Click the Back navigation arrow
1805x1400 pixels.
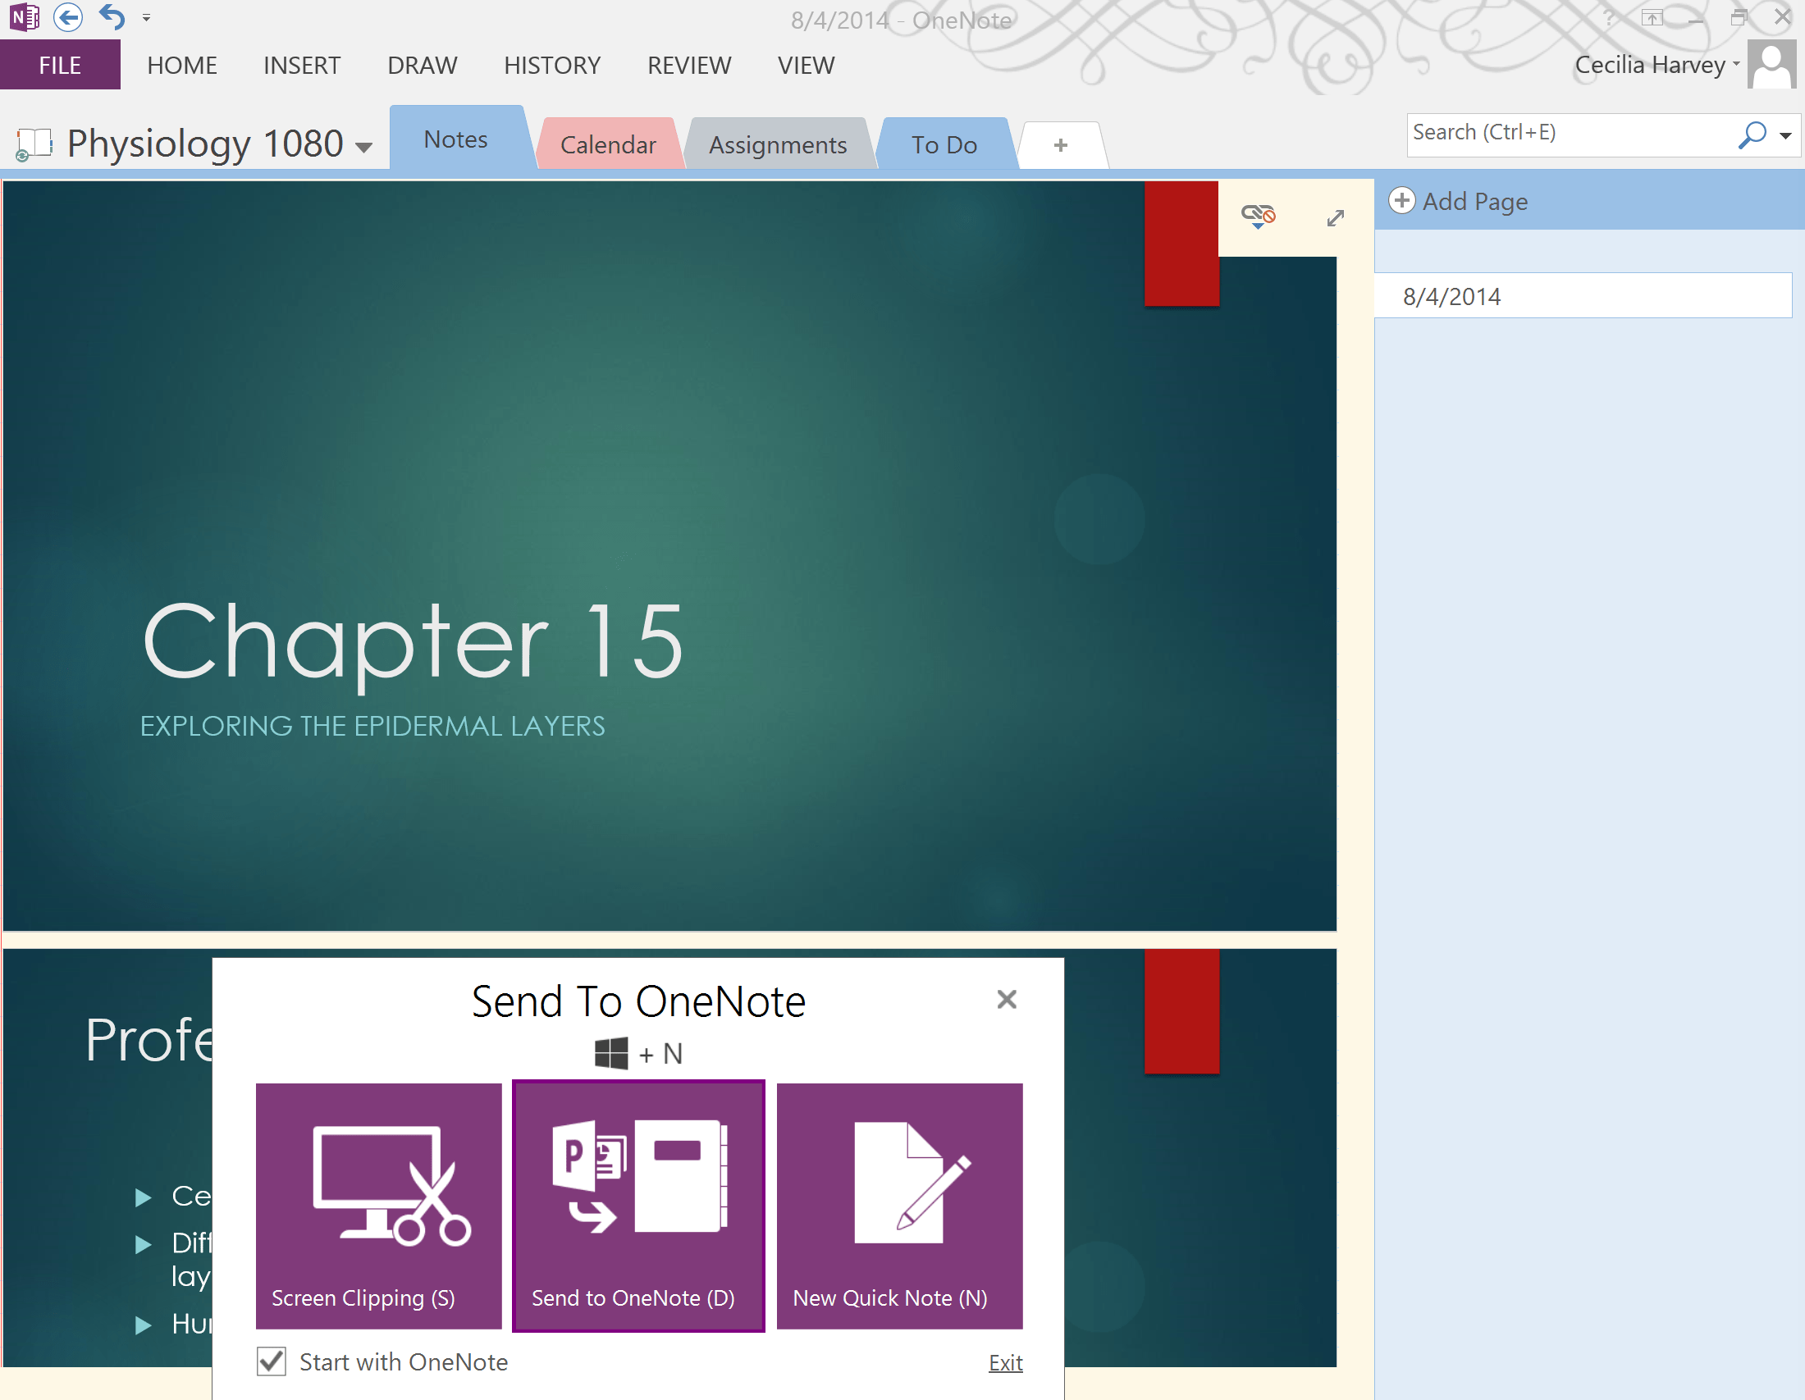(68, 16)
